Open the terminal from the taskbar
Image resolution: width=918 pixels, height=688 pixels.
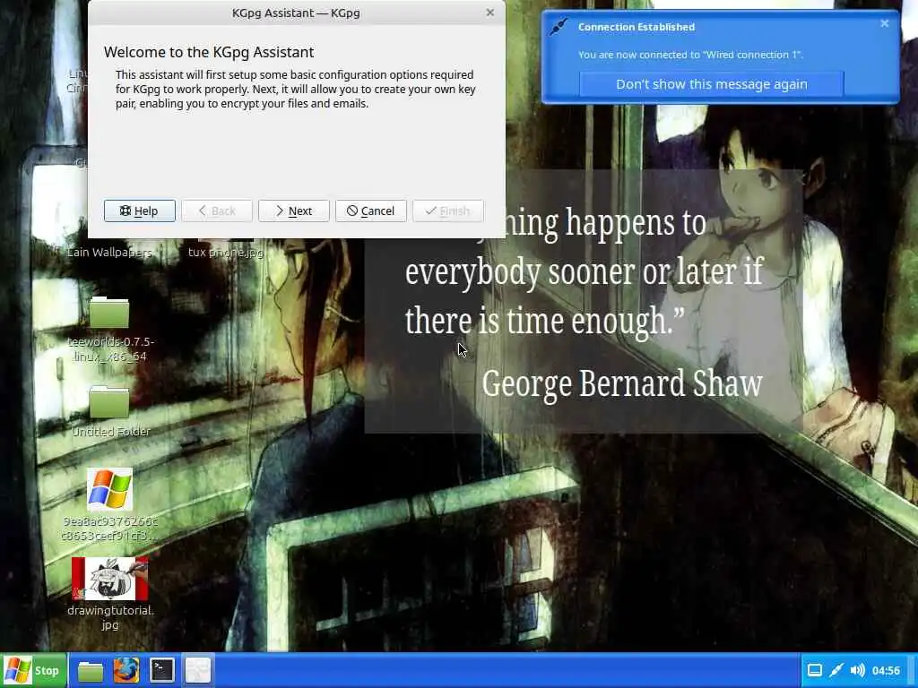161,670
